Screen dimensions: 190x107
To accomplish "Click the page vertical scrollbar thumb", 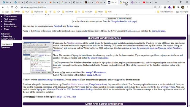I will (189, 46).
